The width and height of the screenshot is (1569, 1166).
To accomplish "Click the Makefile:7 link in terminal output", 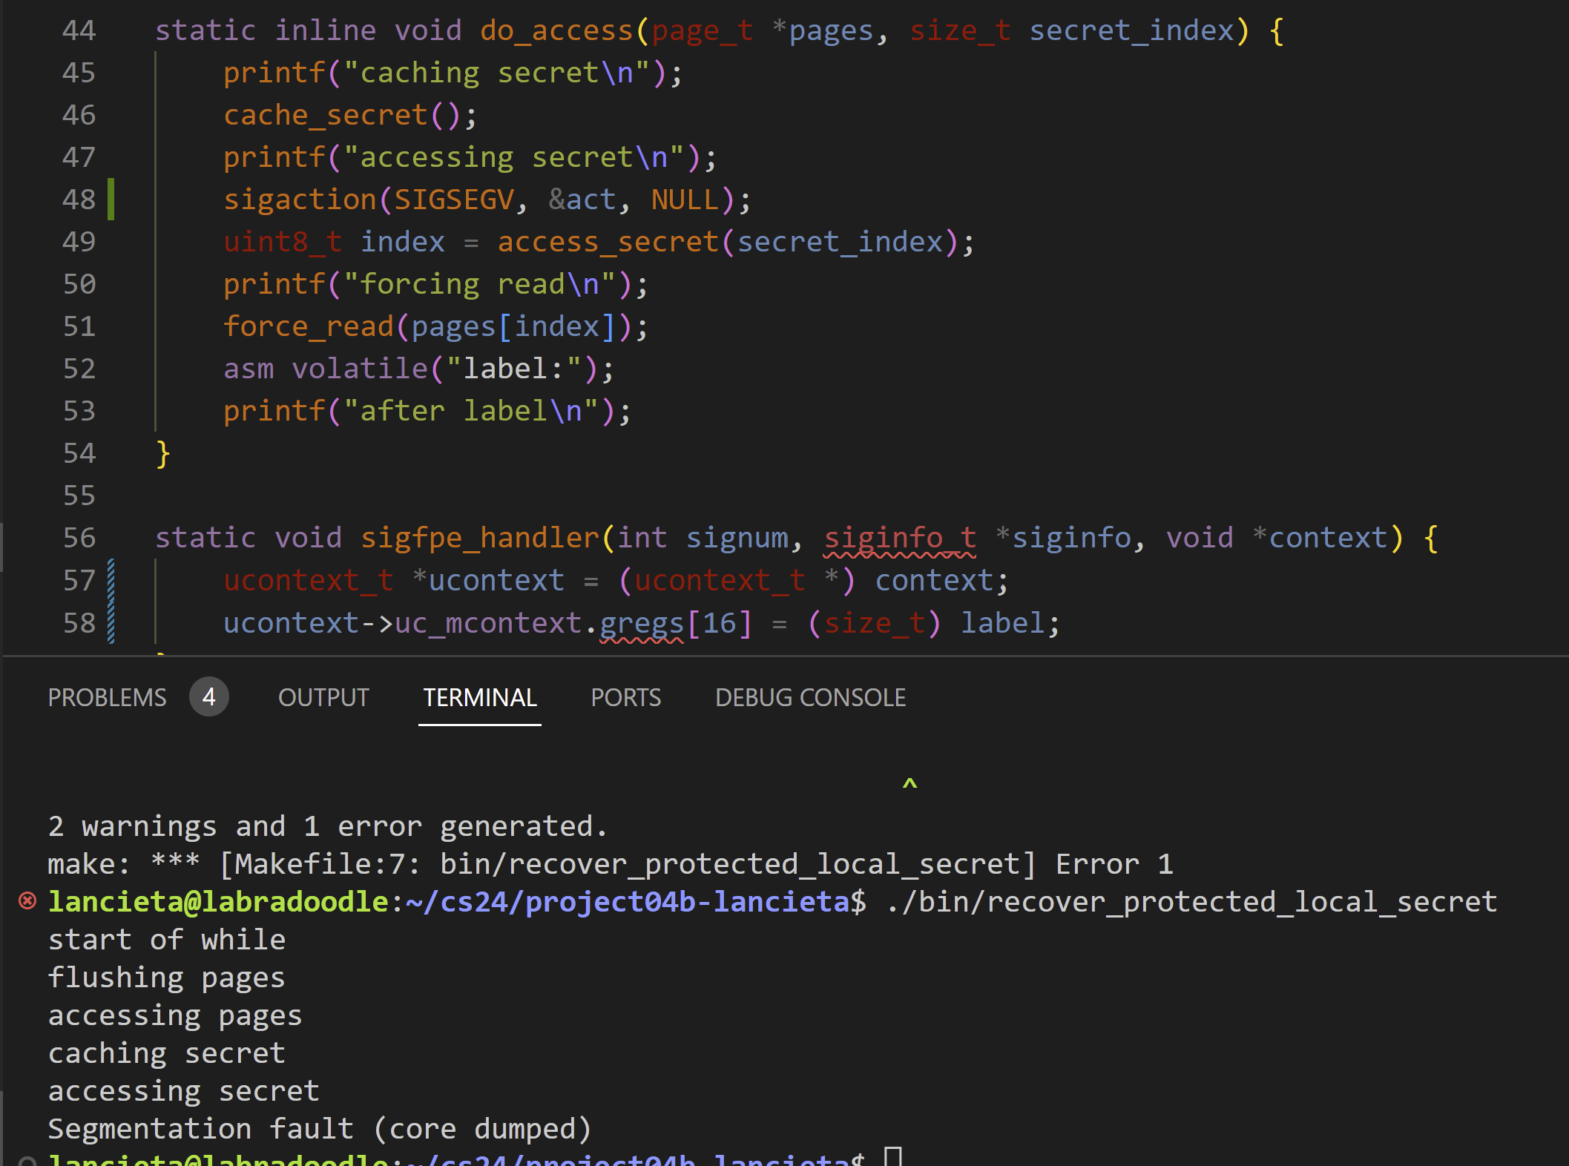I will (319, 864).
